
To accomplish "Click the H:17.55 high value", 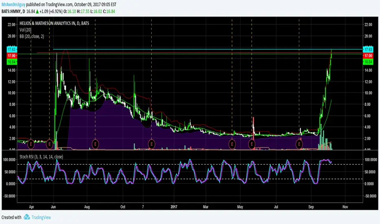I will (x=83, y=11).
